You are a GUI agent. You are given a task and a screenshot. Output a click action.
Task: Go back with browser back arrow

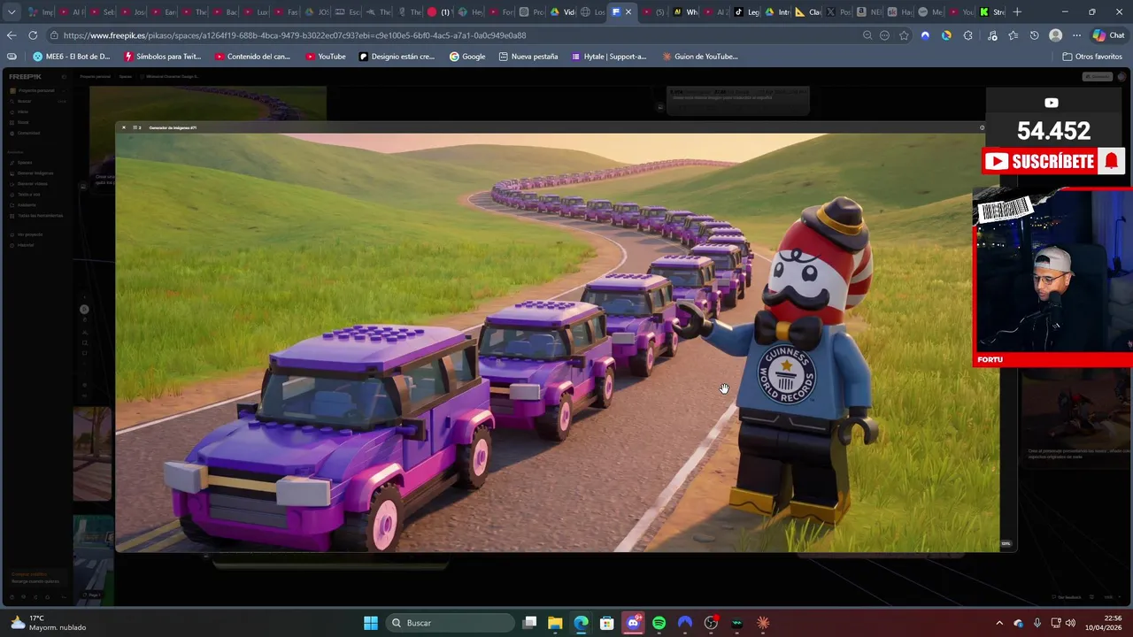click(12, 35)
